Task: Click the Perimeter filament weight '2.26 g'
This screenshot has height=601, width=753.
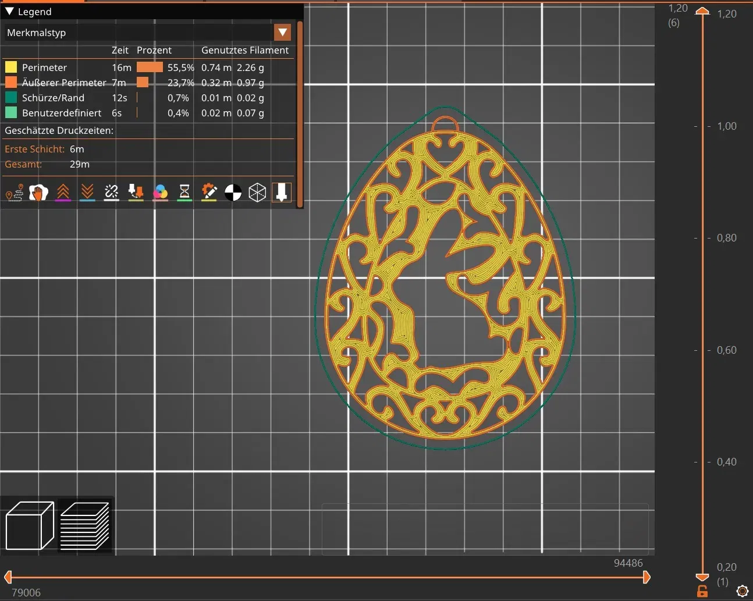Action: click(250, 67)
